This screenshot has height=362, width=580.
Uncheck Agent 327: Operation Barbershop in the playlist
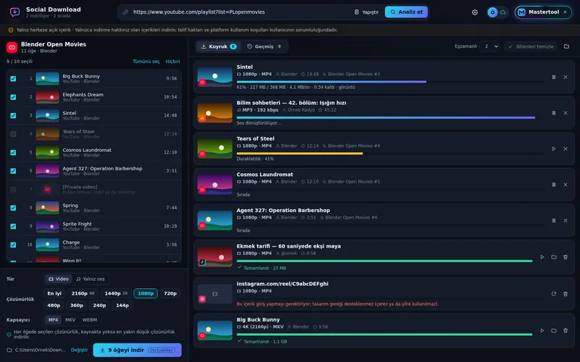[13, 171]
